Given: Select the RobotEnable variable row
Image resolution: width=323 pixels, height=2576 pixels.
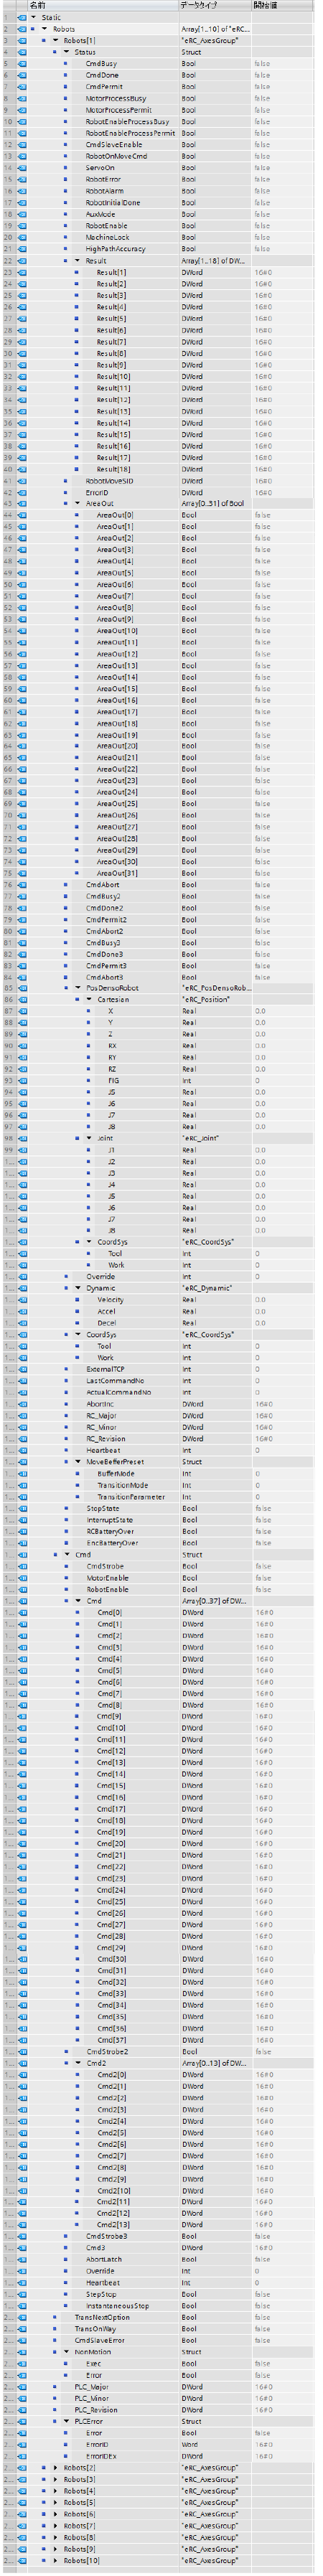Looking at the screenshot, I should point(160,226).
